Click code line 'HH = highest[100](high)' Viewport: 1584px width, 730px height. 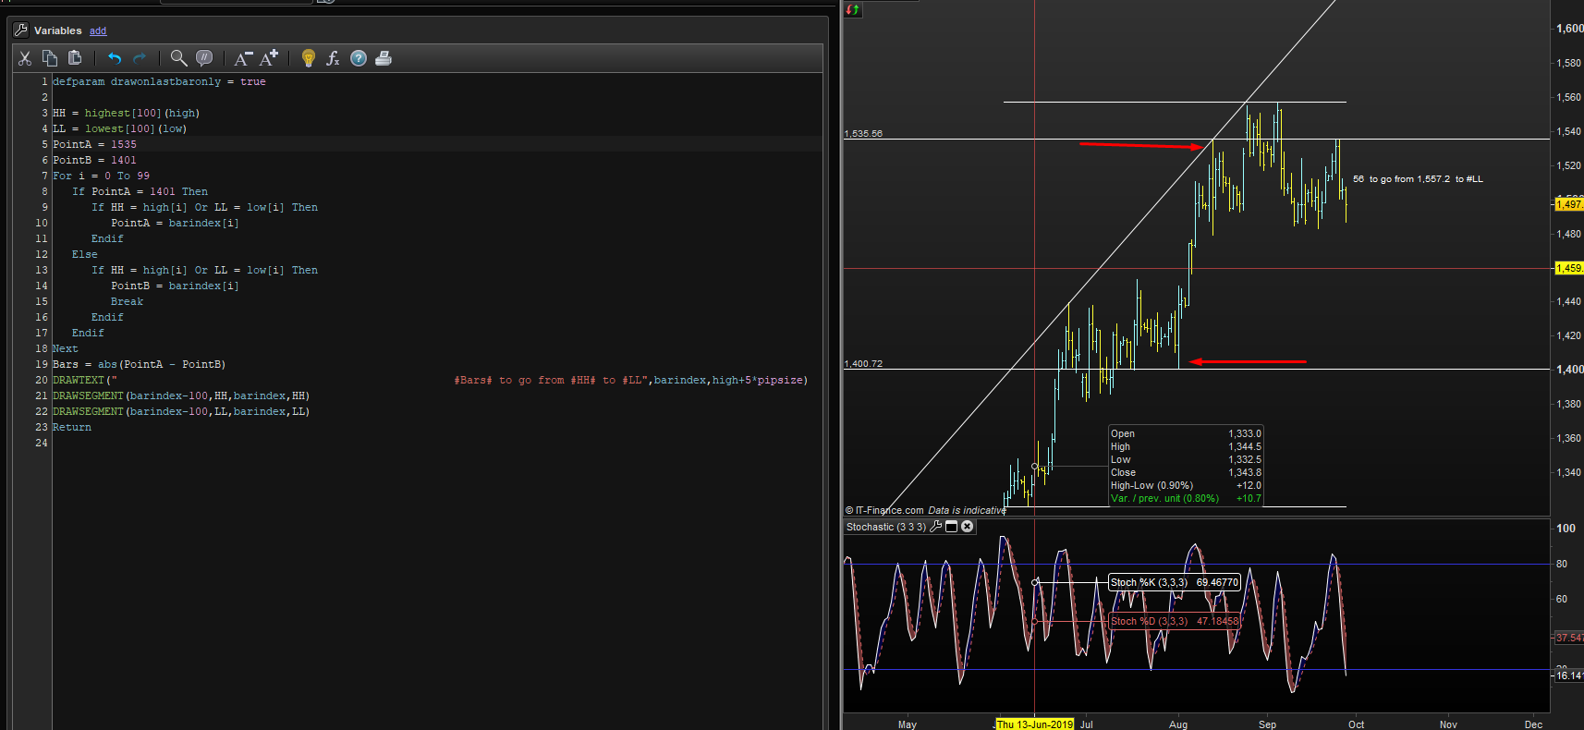tap(126, 113)
